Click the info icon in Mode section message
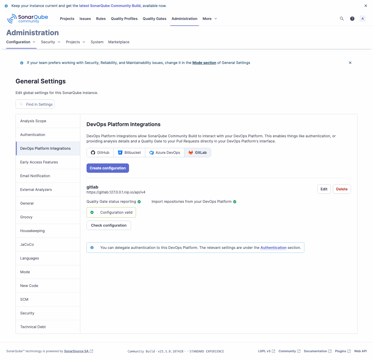373x360 pixels. point(22,63)
